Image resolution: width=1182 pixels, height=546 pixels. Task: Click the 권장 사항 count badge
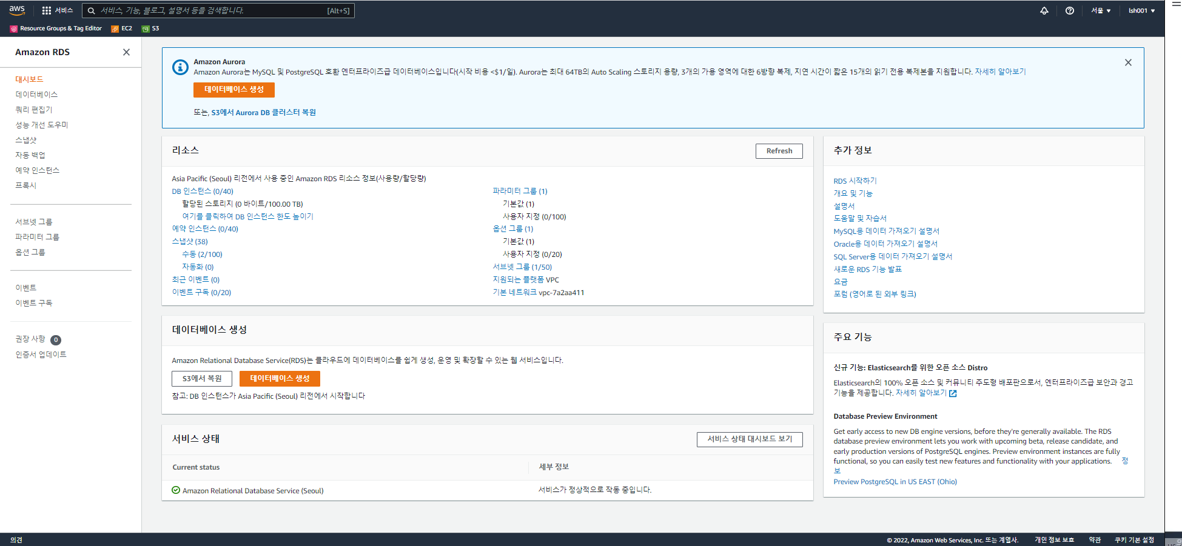tap(56, 340)
